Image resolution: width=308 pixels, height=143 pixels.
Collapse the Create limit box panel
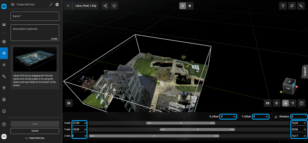pyautogui.click(x=51, y=4)
